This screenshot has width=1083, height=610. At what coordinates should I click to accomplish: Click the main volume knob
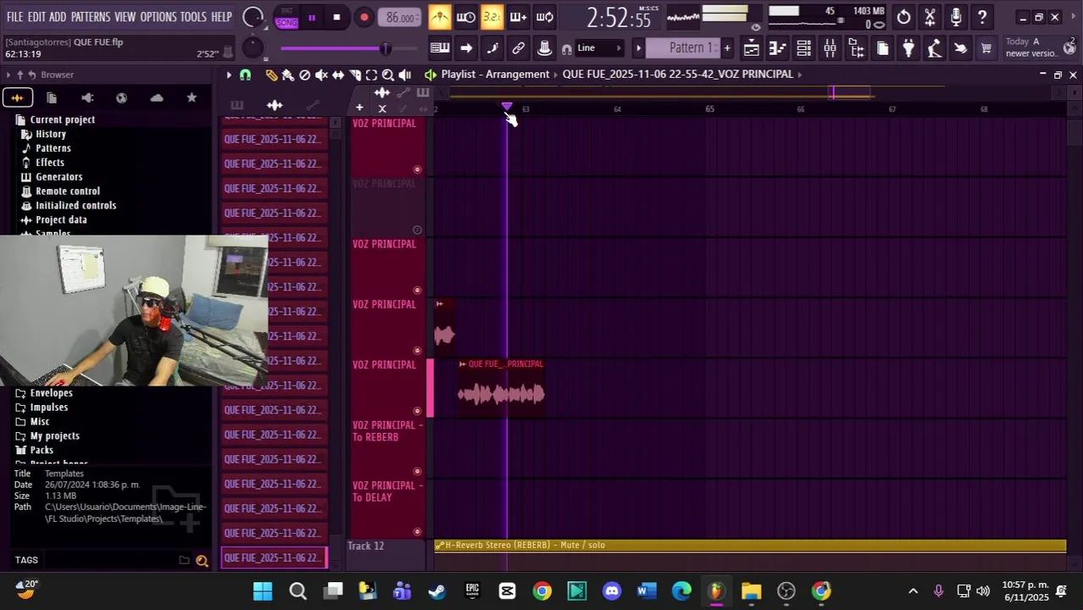pyautogui.click(x=253, y=17)
